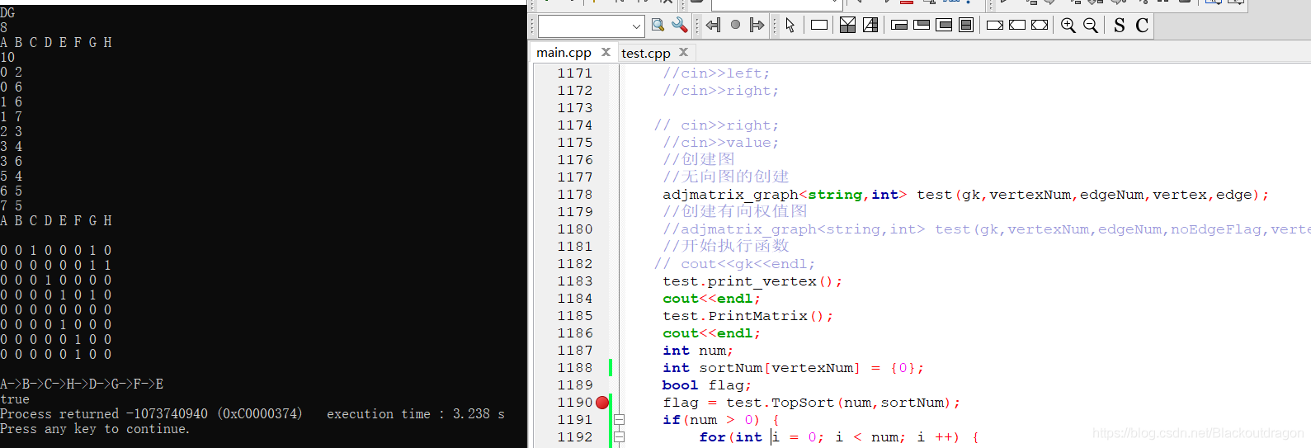Click the zoom out magnifier icon
The height and width of the screenshot is (448, 1311).
pyautogui.click(x=1091, y=26)
